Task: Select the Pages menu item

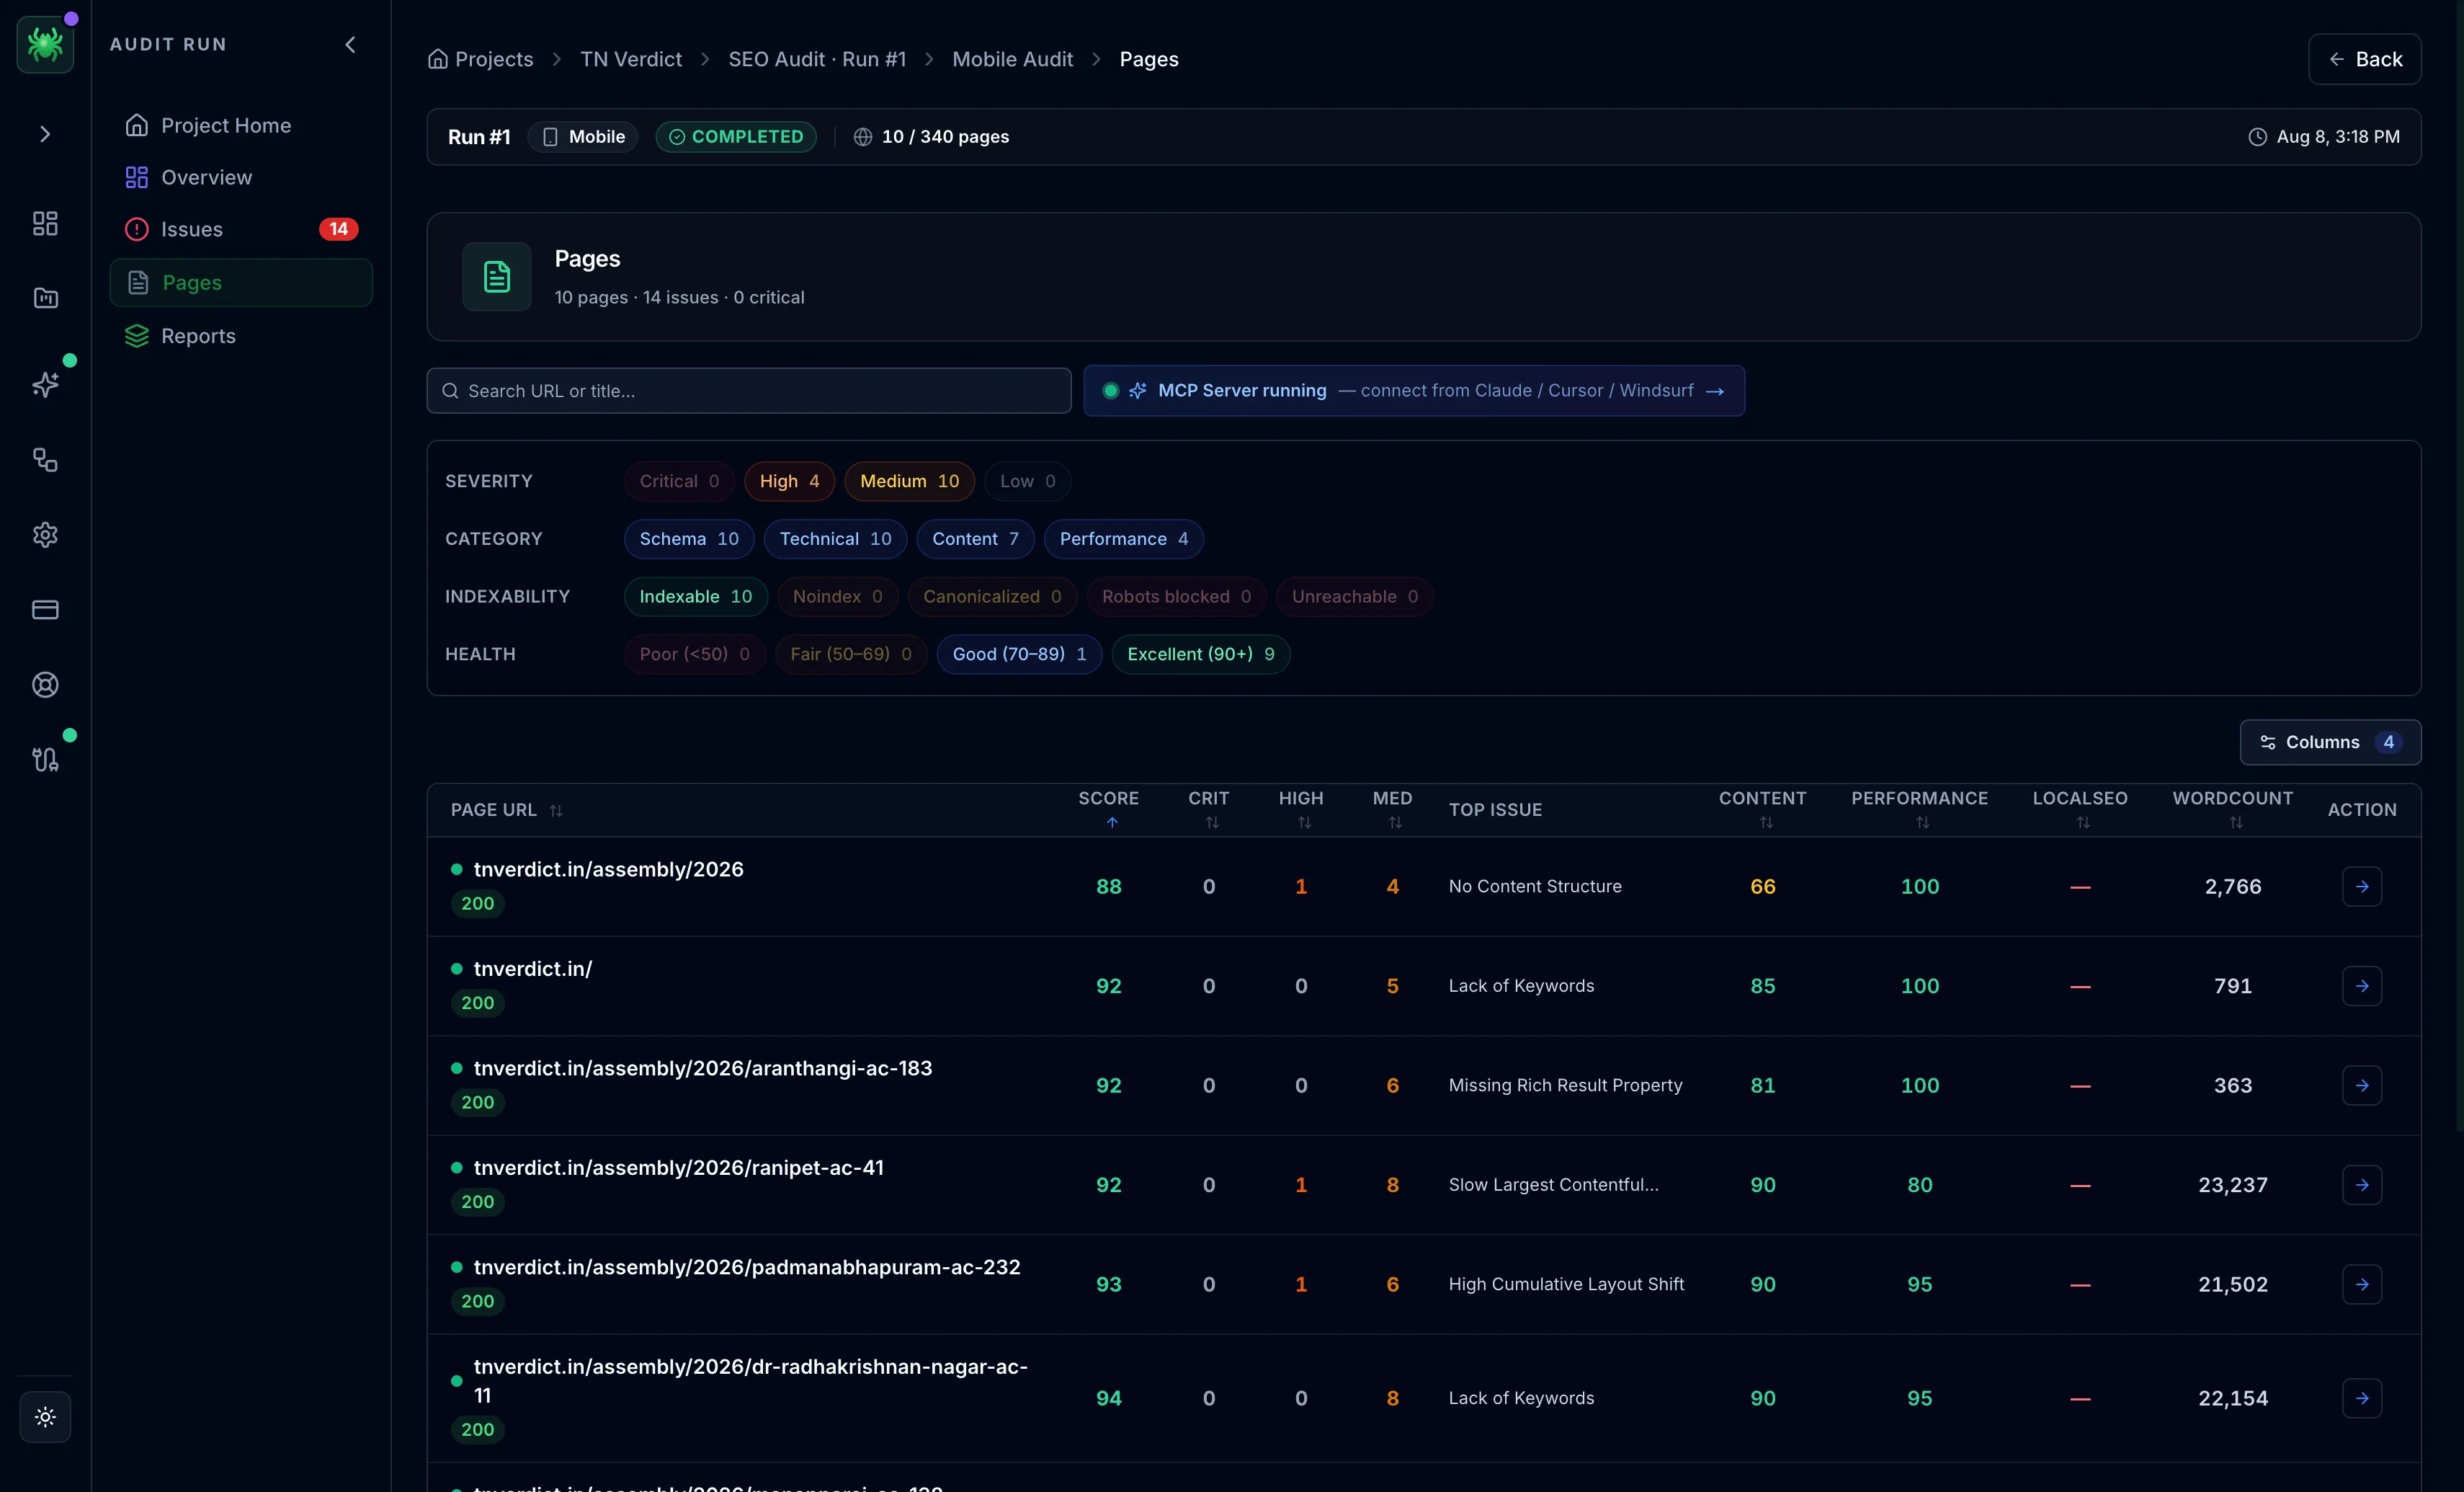Action: tap(241, 283)
